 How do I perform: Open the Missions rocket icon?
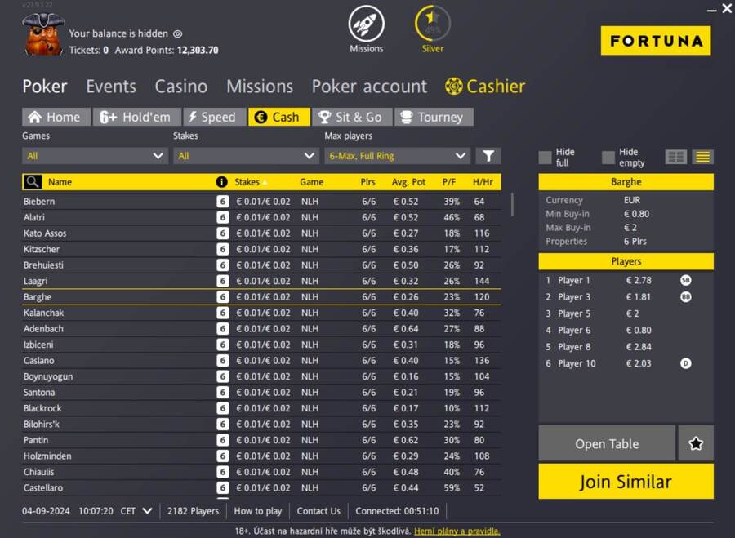[366, 24]
